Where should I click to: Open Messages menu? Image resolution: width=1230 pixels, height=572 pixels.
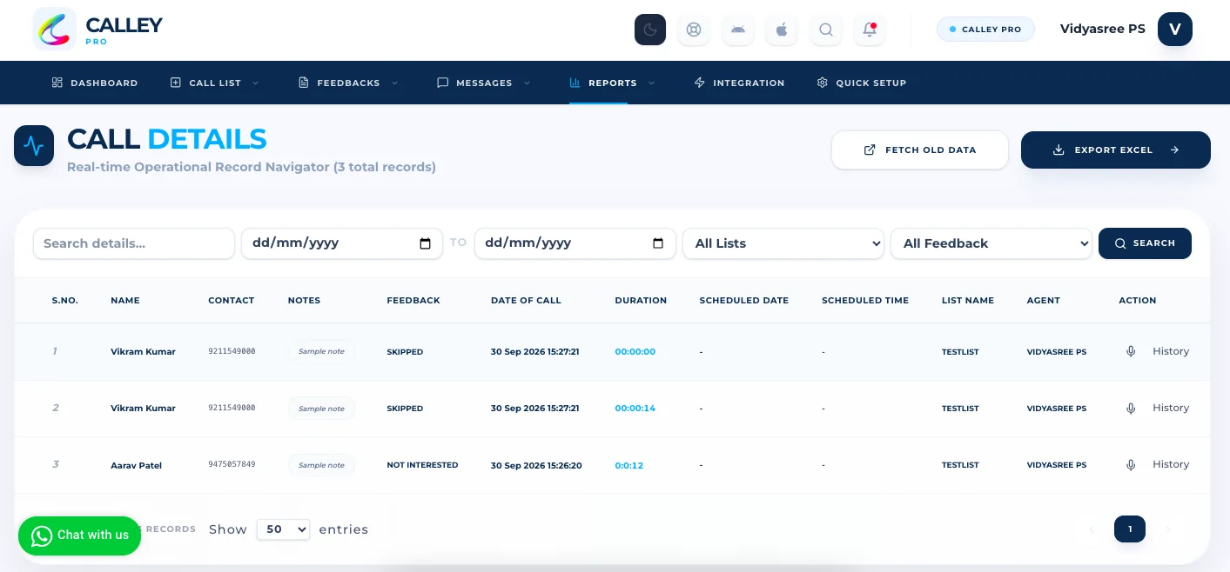coord(484,83)
